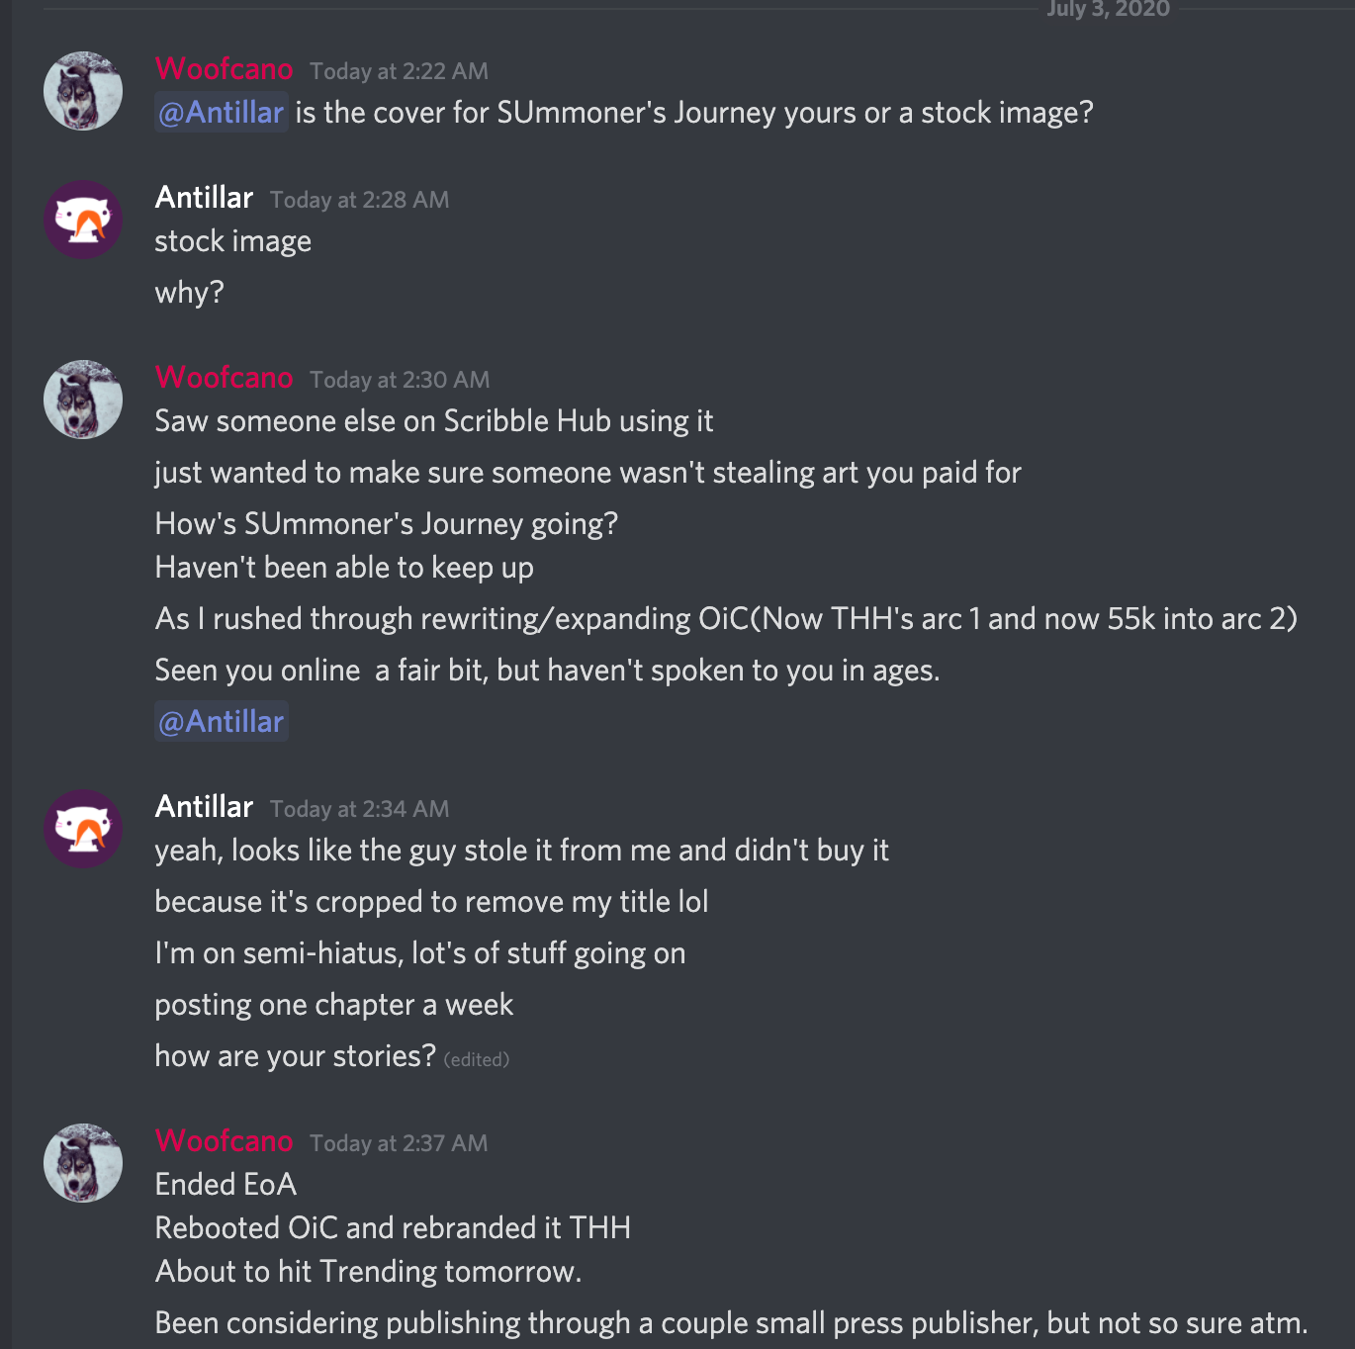Click the 'Today at 2:22 AM' timestamp

(x=399, y=71)
